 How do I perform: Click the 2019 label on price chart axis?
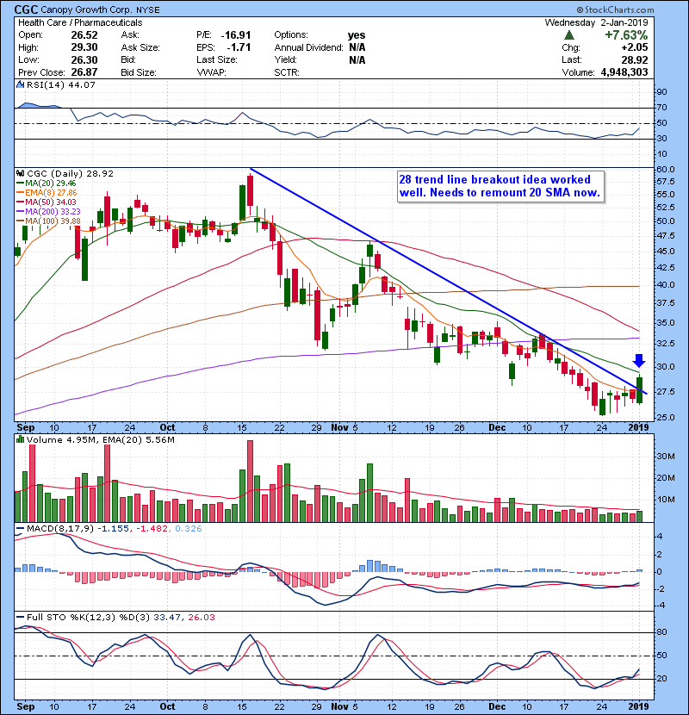click(639, 428)
